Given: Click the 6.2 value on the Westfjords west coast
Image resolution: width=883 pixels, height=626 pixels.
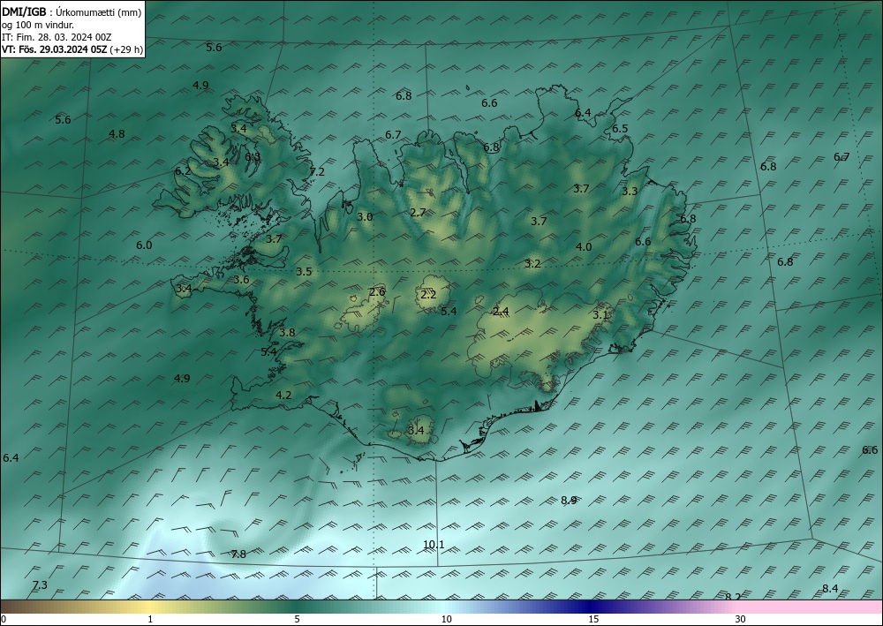Looking at the screenshot, I should [x=183, y=170].
